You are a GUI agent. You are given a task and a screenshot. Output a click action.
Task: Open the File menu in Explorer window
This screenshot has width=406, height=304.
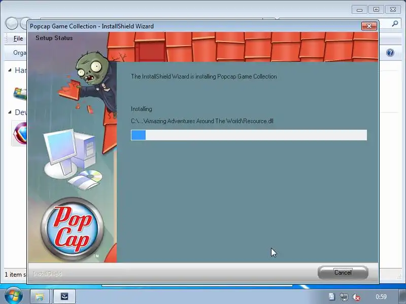[18, 39]
